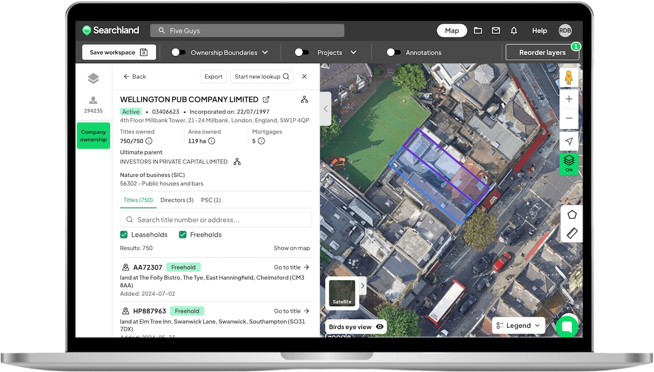654x372 pixels.
Task: Expand Projects dropdown chevron
Action: [353, 52]
